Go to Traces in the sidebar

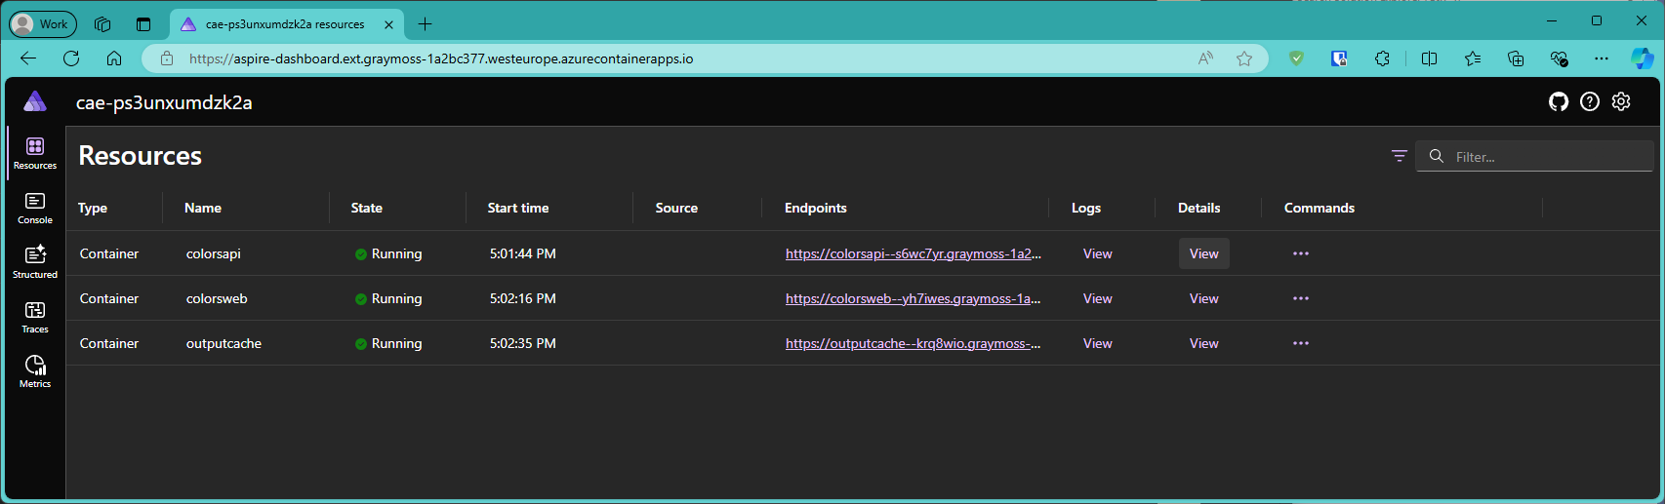click(35, 316)
